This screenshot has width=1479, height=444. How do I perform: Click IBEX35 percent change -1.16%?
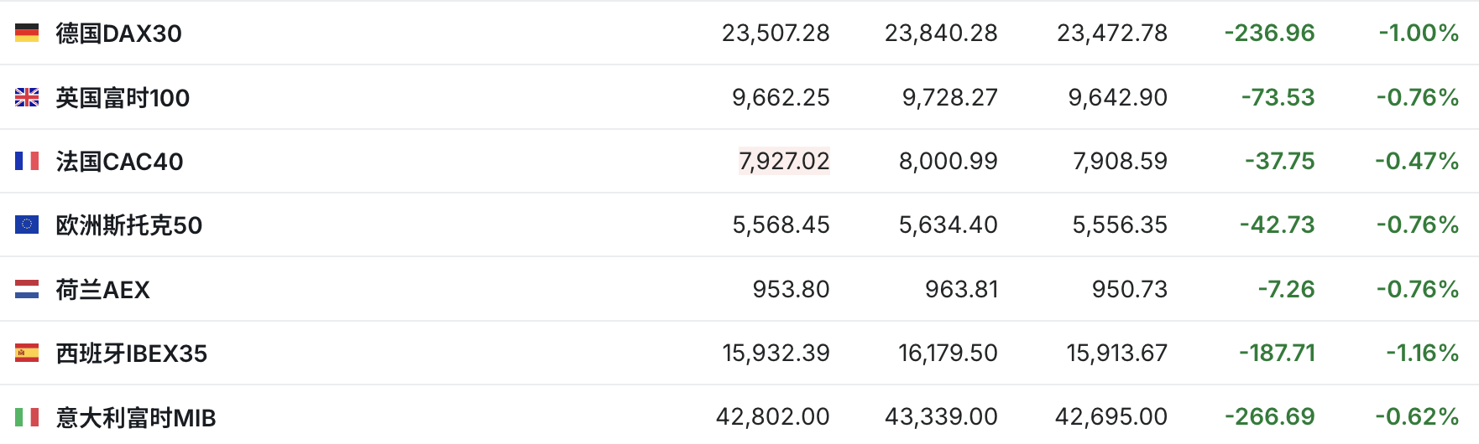click(x=1422, y=353)
